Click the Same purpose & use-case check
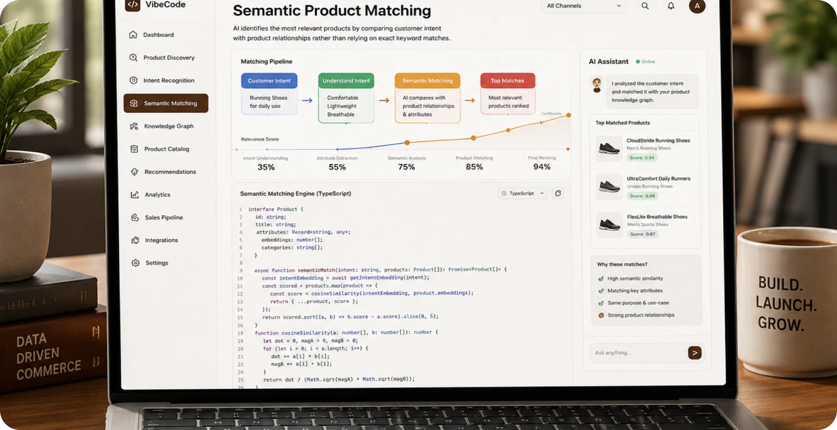This screenshot has height=430, width=837. pos(634,303)
